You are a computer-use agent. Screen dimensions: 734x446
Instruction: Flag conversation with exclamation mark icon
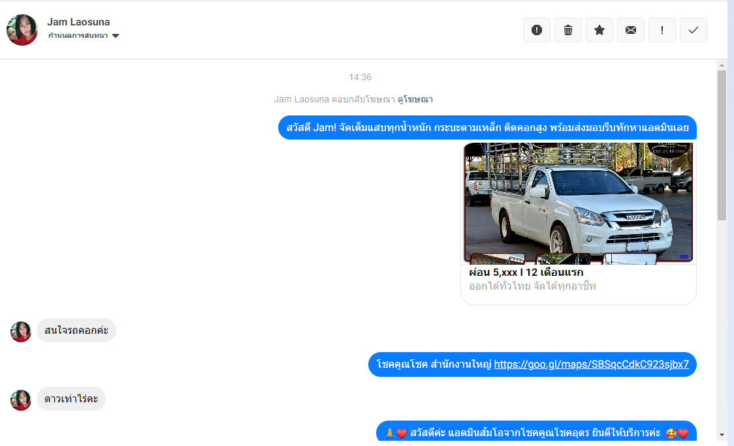pyautogui.click(x=662, y=30)
